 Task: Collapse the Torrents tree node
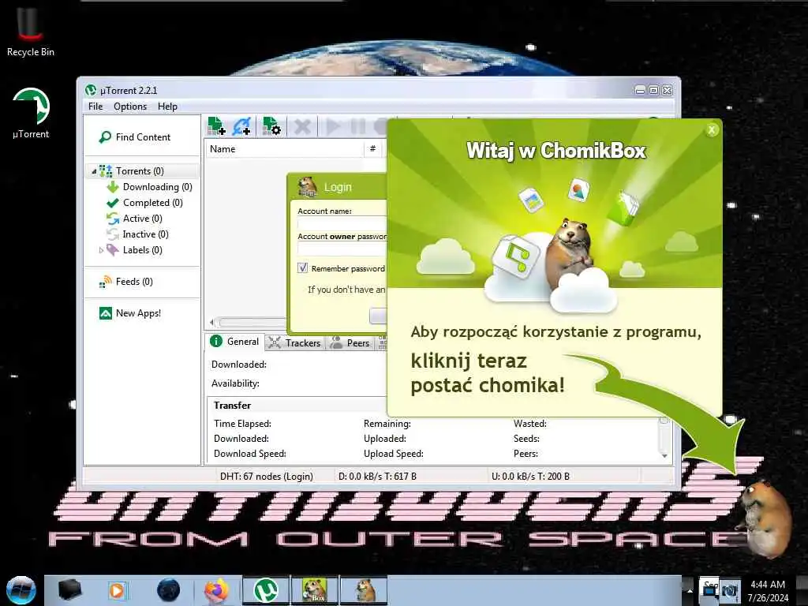tap(94, 171)
